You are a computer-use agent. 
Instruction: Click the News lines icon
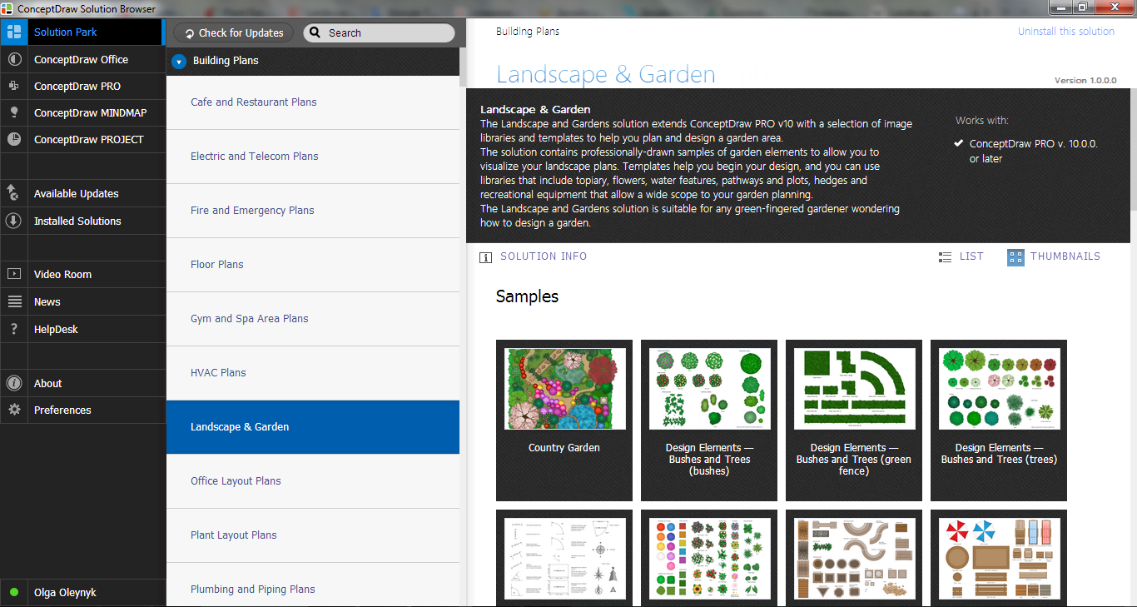13,301
